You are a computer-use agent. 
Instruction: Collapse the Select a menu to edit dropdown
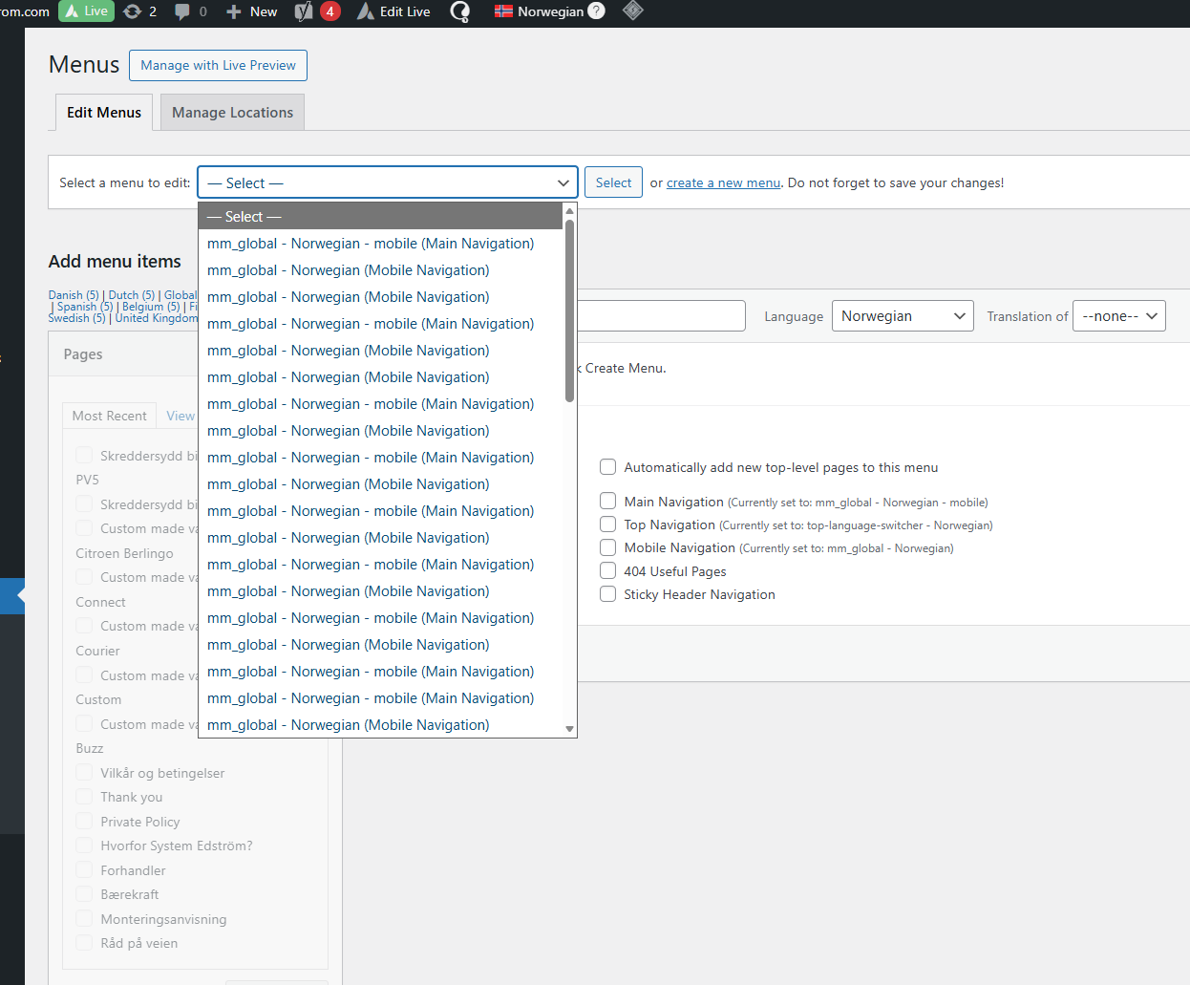pyautogui.click(x=388, y=182)
